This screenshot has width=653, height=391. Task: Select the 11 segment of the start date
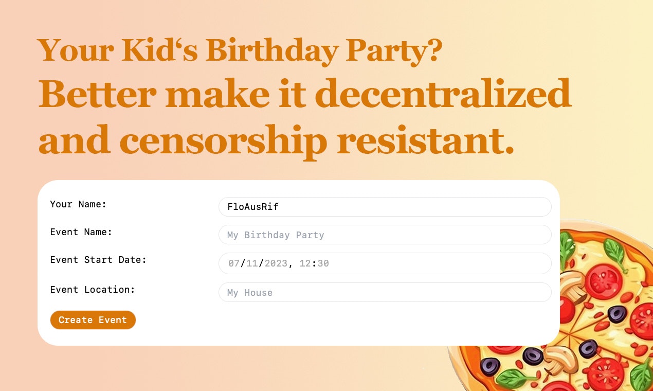252,263
